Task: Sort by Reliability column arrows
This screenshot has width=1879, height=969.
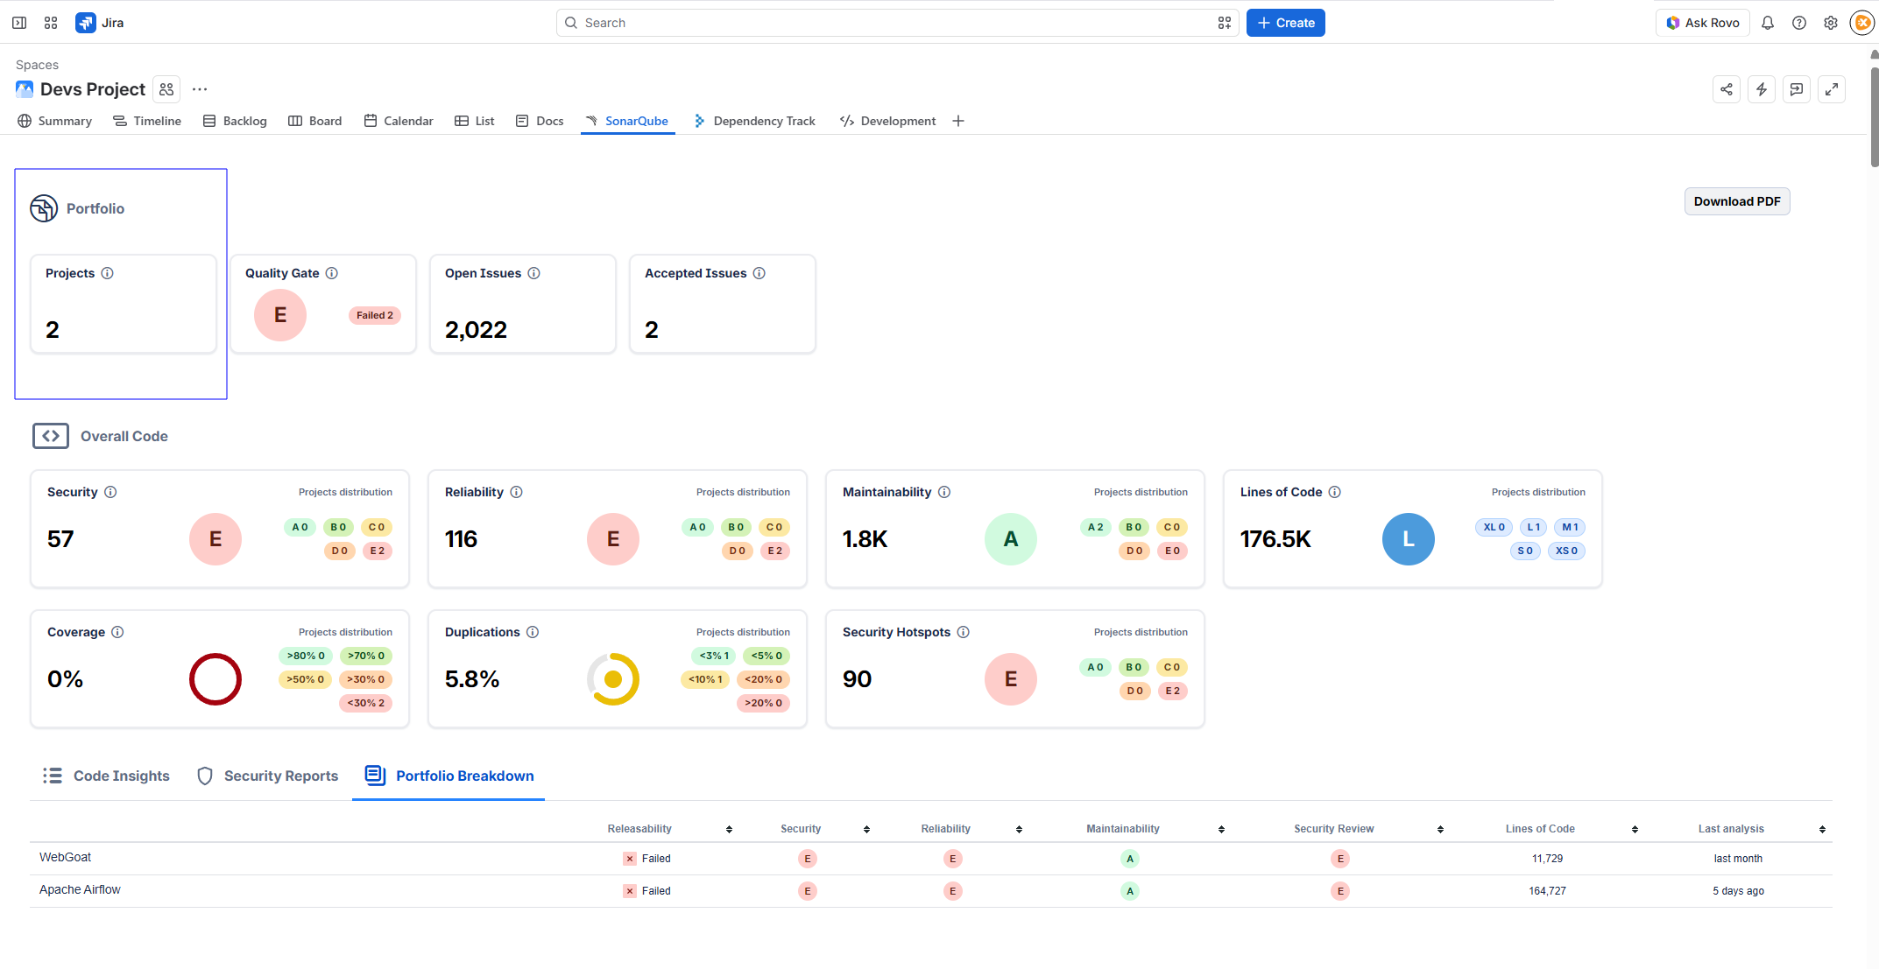Action: (x=1019, y=829)
